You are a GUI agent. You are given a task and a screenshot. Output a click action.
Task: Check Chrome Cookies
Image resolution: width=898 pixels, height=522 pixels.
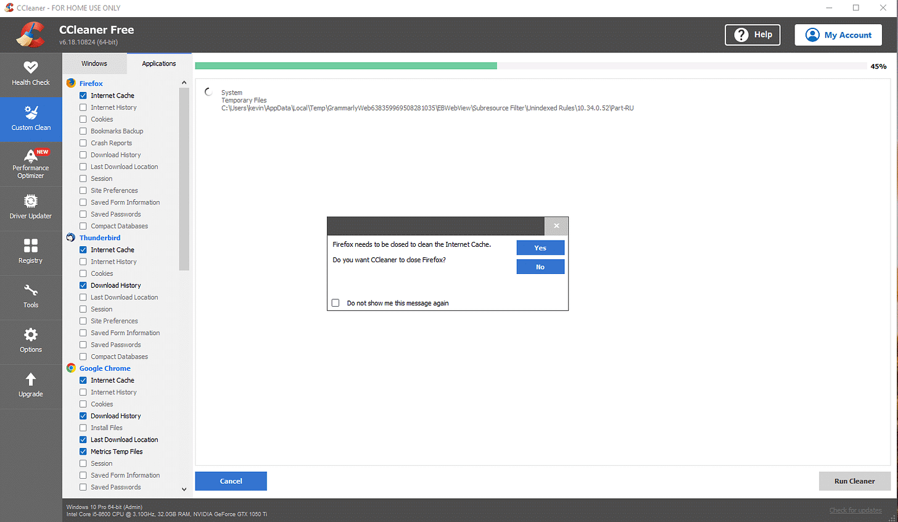[x=83, y=404]
